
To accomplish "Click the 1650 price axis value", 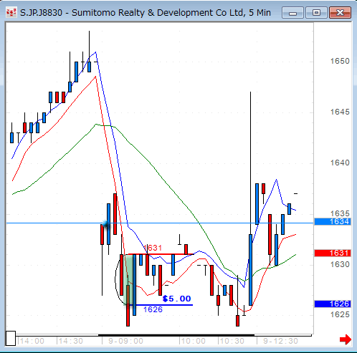I will point(340,61).
